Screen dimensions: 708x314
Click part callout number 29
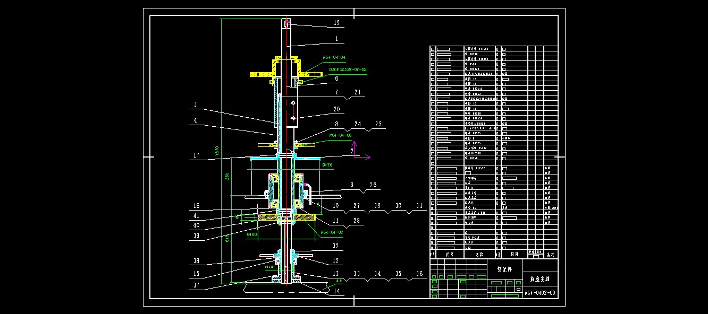coord(377,205)
